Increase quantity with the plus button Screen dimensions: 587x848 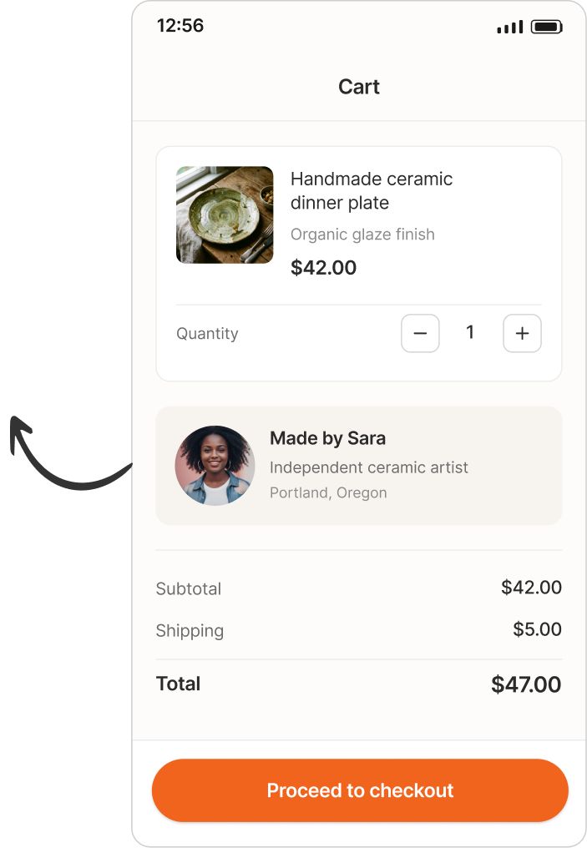pos(522,334)
